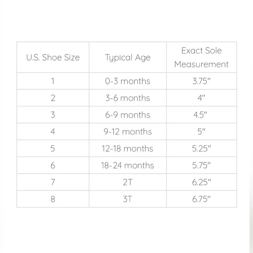Select the 9-12 months age cell

pos(128,132)
